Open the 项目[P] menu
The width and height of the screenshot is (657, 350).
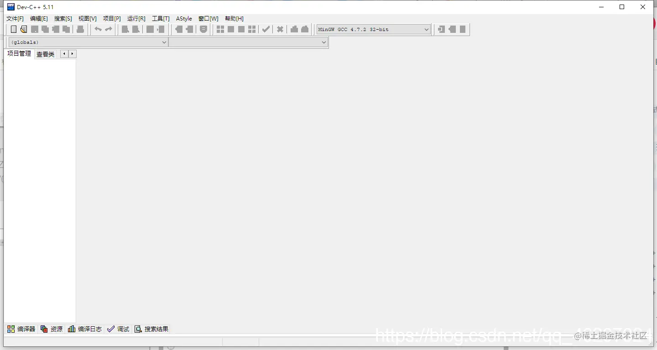(112, 19)
